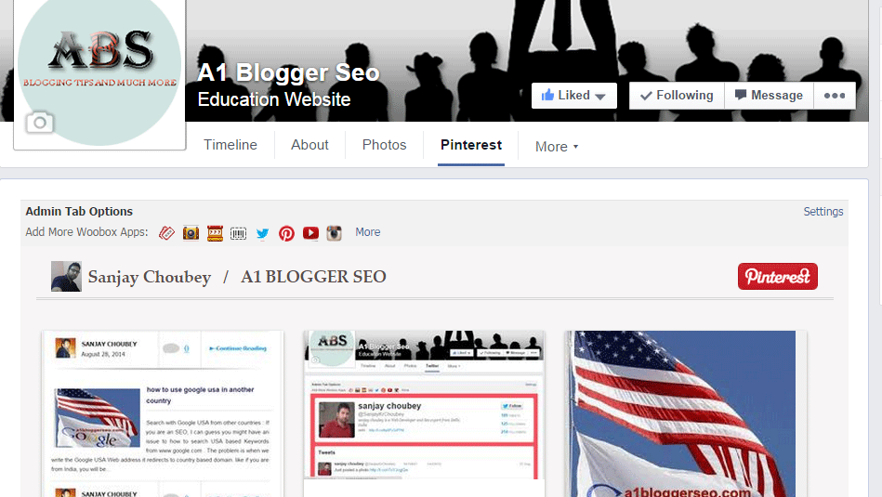The width and height of the screenshot is (882, 497).
Task: Open the three-dots page options menu
Action: (x=835, y=96)
